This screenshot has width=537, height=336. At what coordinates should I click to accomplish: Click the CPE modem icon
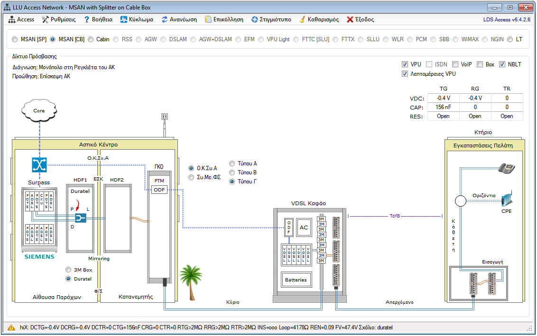pos(507,200)
